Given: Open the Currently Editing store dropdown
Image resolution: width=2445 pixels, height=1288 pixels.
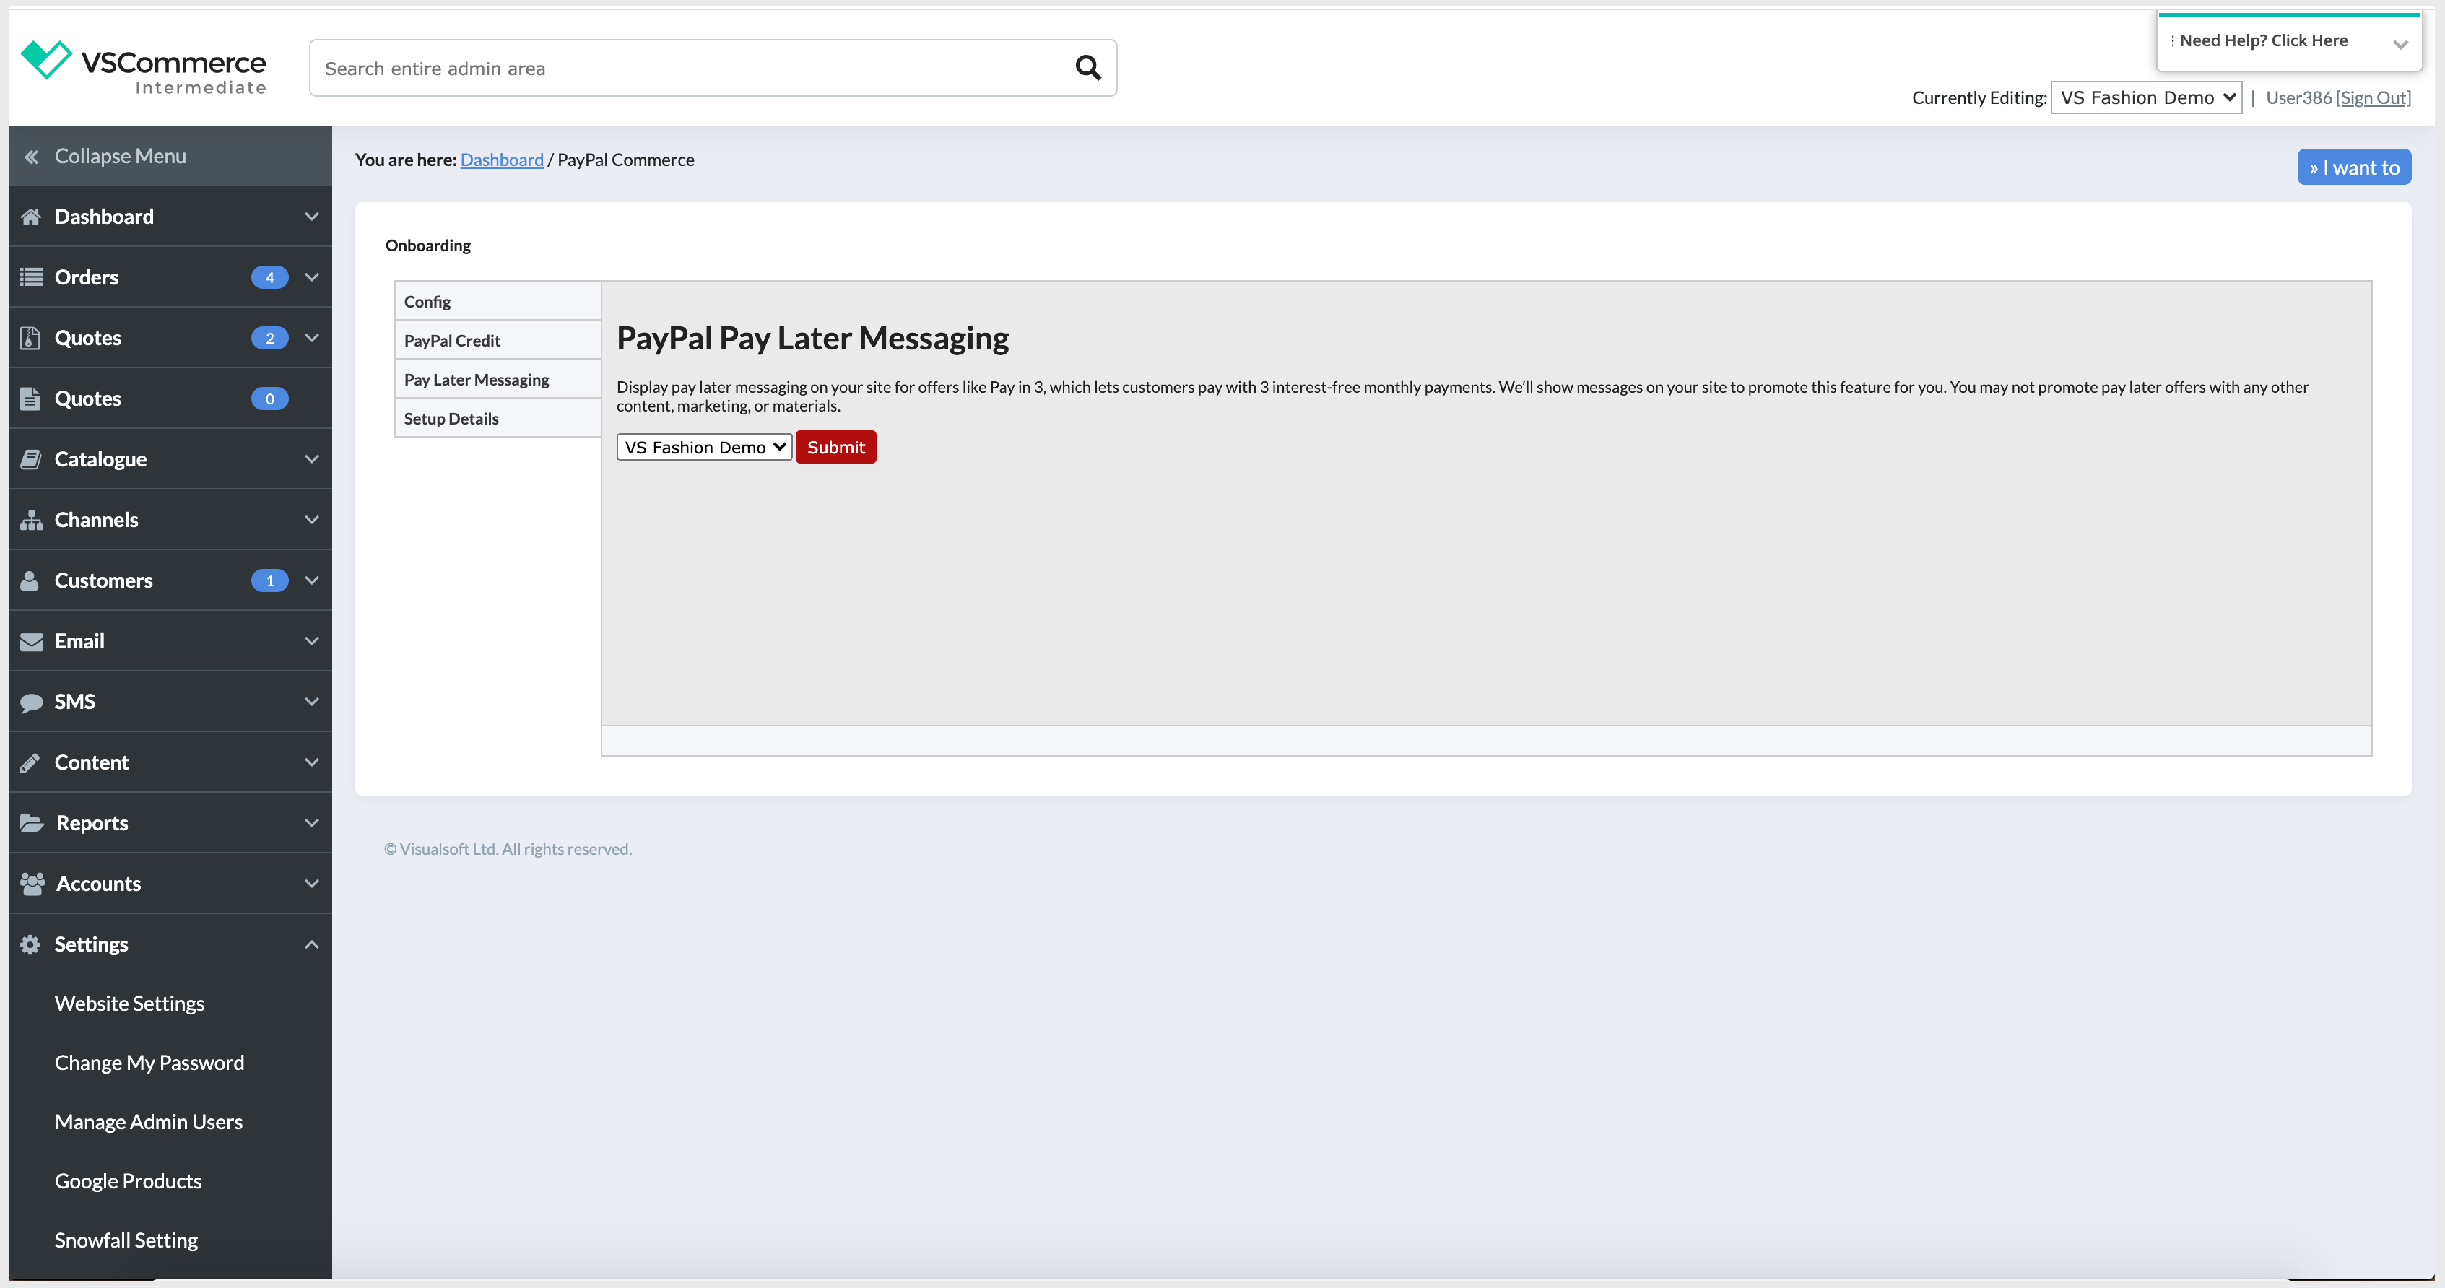Looking at the screenshot, I should (2146, 97).
